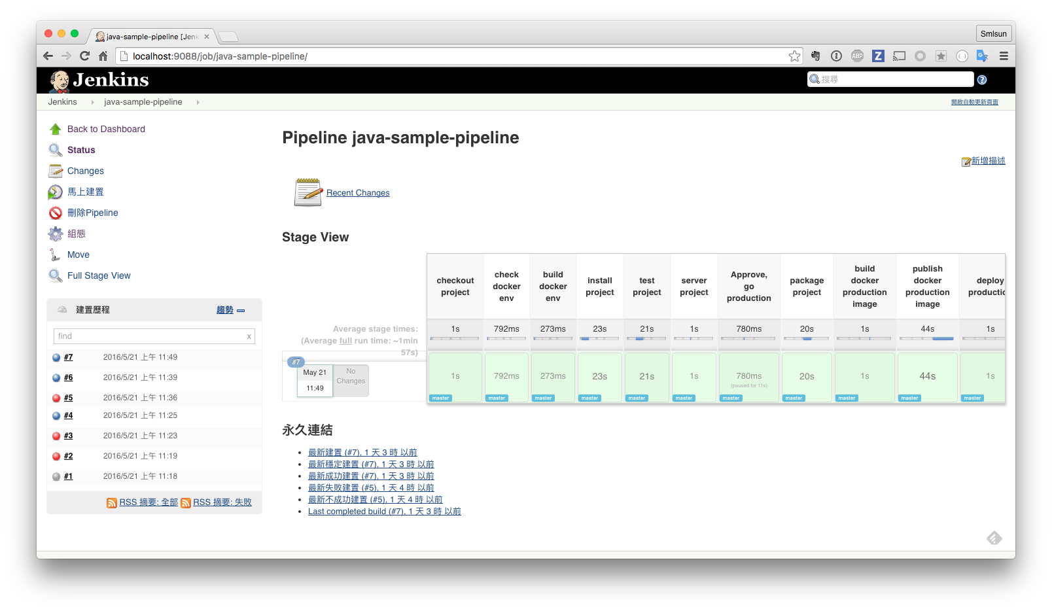
Task: Open Last completed build (#7) permalink
Action: click(x=385, y=512)
